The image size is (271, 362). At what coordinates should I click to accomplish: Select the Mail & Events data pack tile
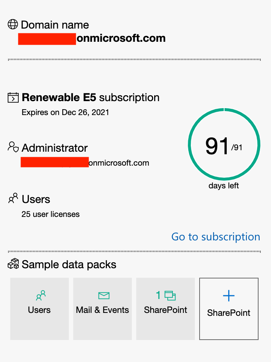[x=103, y=309]
